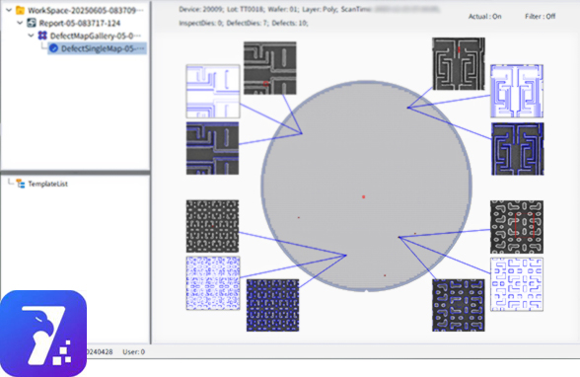
Task: Open the upper right blue overlay thumbnail
Action: click(x=517, y=91)
